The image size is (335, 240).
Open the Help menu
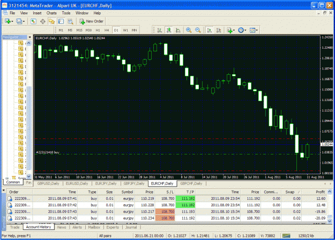[97, 13]
